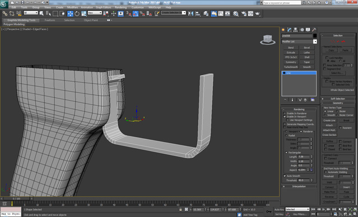Viewport: 358px width, 217px height.
Task: Click the Unlink Selection icon
Action: (12, 13)
